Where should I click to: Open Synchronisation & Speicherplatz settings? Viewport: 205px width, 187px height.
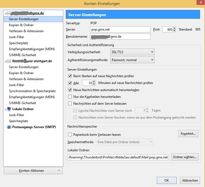[32, 91]
